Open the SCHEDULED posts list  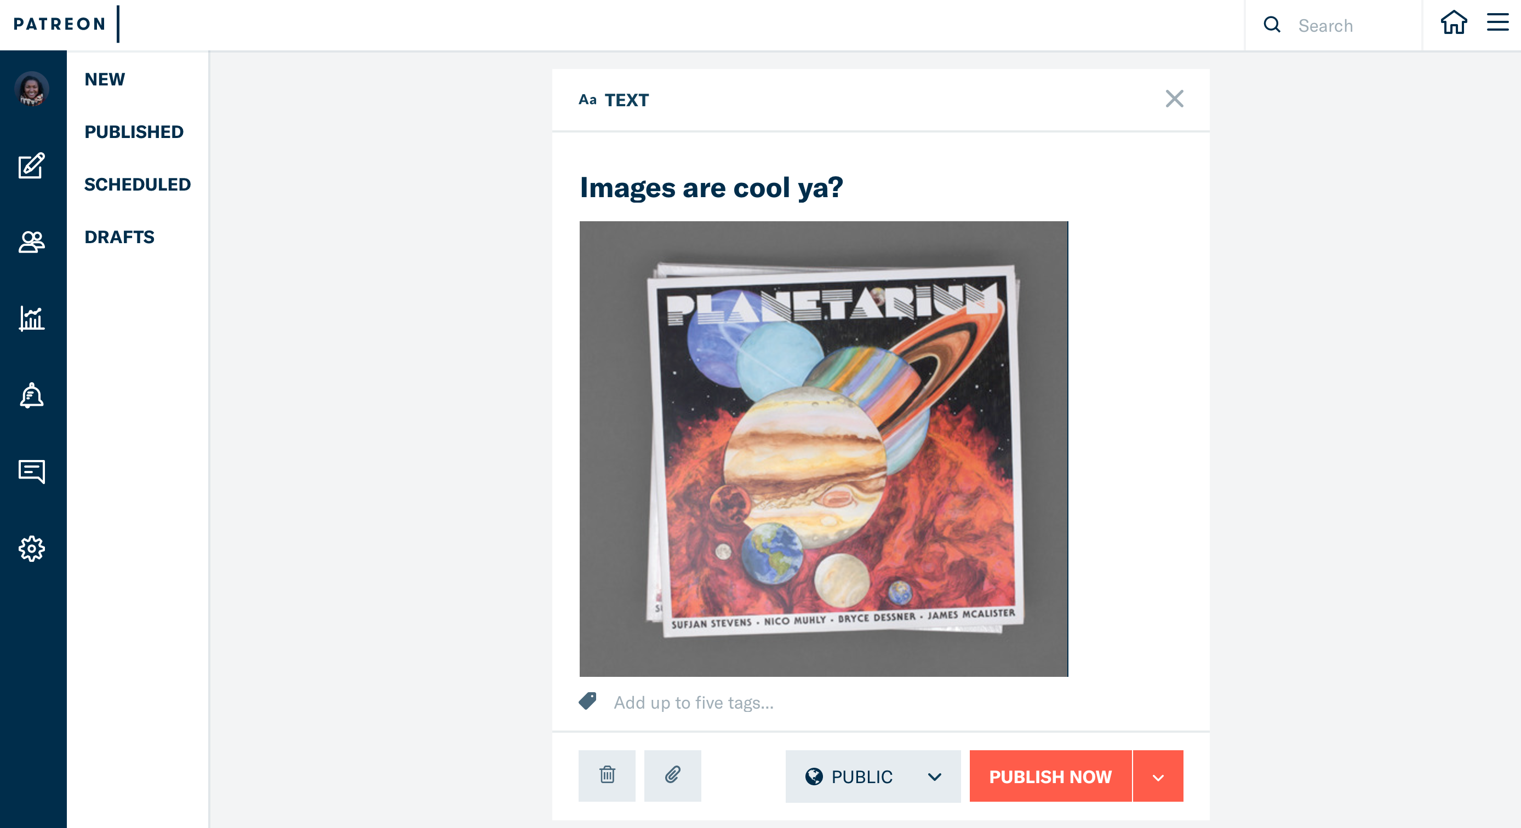tap(138, 184)
